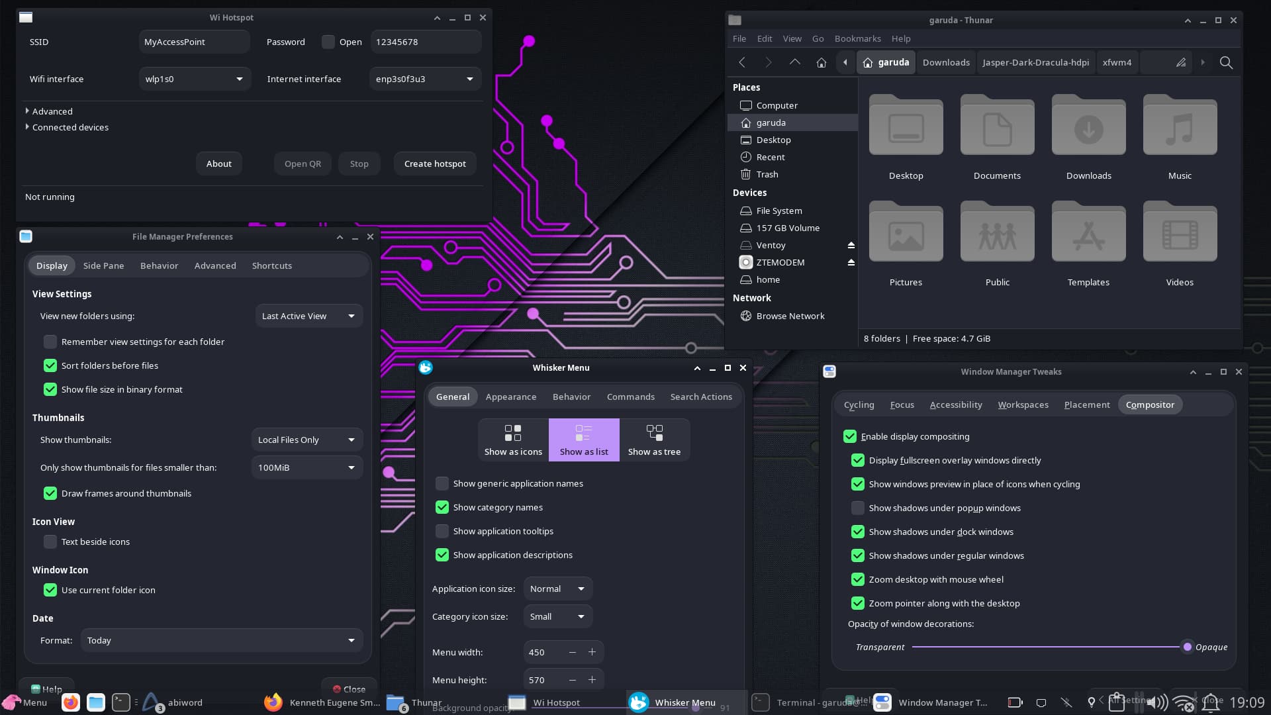Viewport: 1271px width, 715px height.
Task: Click the SSID MyAccessPoint field
Action: [x=195, y=42]
